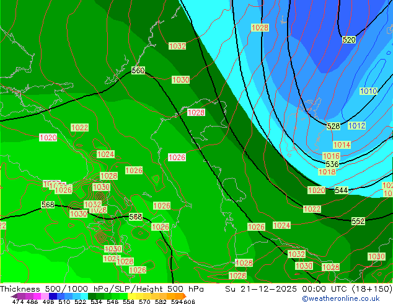Viewport: 393px width, 304px height.
Task: Click the map title "Thickness 500/1000 hPa/SLP/Height 500 hPa"
Action: (x=102, y=289)
